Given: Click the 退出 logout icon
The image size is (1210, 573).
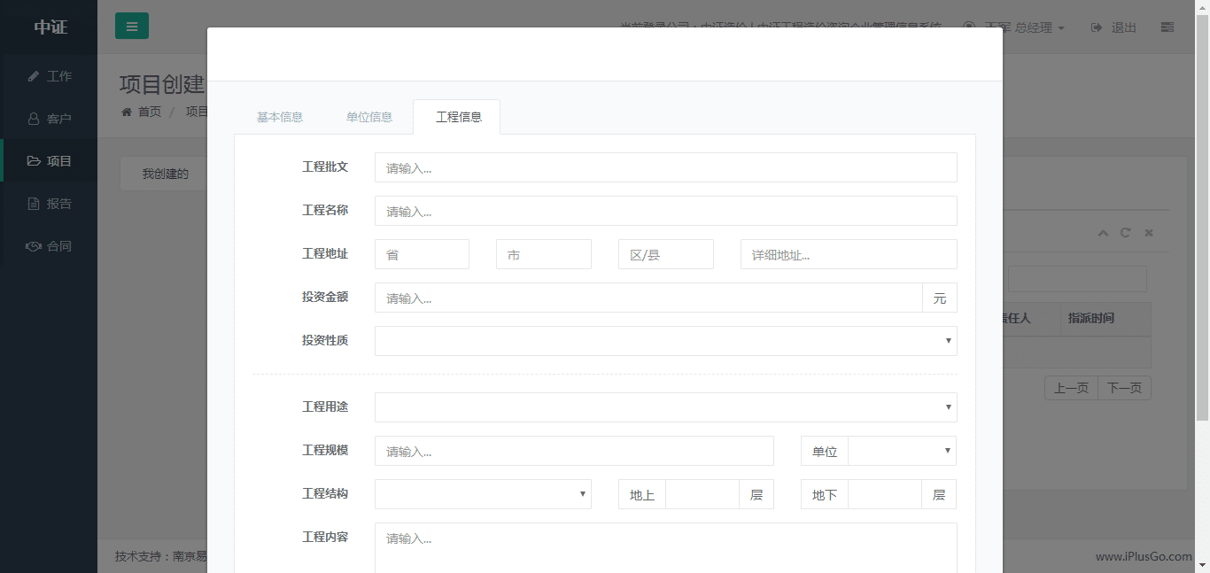Looking at the screenshot, I should coord(1097,27).
